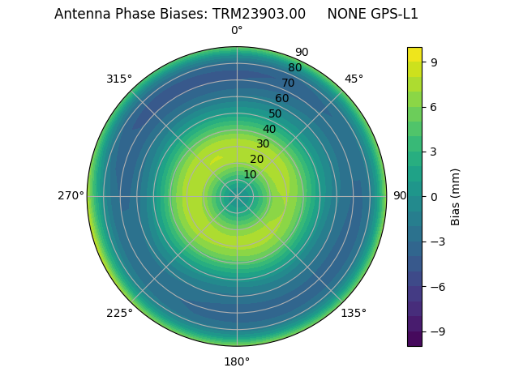Viewport: 519px width, 389px height.
Task: Click the center of the polar plot
Action: [237, 196]
